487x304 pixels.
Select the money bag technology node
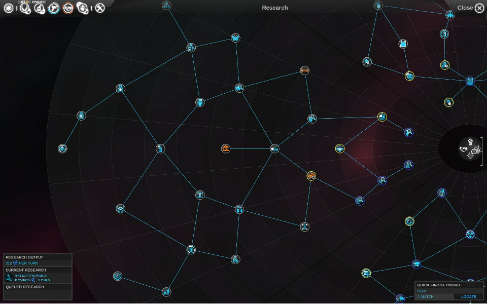coord(121,89)
